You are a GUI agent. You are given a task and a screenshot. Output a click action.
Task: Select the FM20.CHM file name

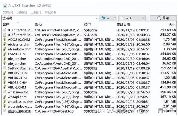[x=17, y=54]
